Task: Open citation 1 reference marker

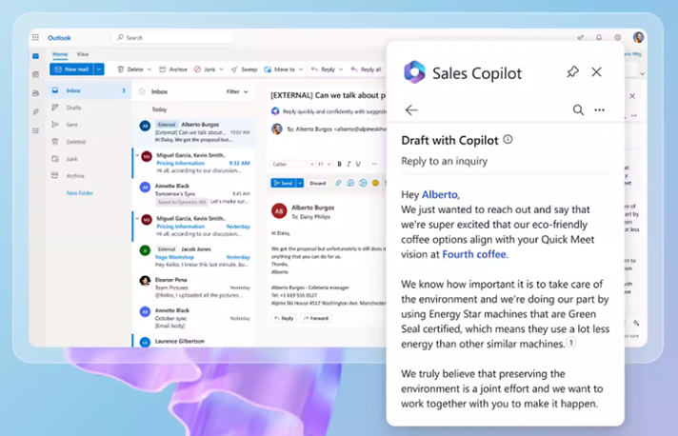Action: (x=571, y=343)
